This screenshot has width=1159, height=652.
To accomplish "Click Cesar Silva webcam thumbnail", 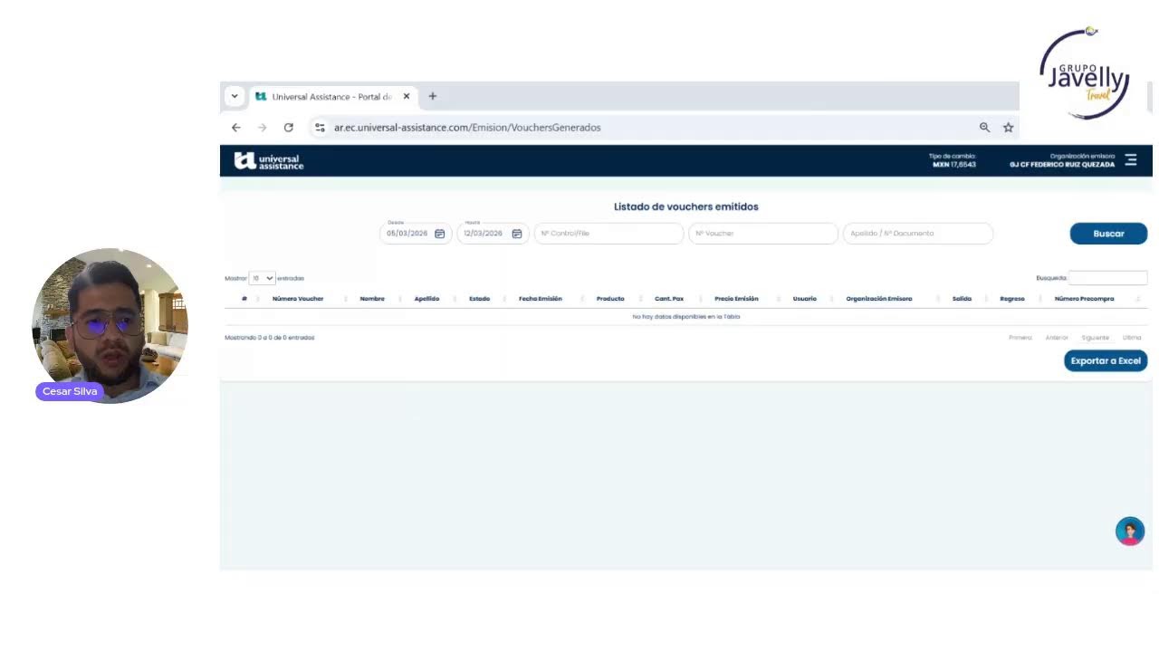I will [x=110, y=325].
